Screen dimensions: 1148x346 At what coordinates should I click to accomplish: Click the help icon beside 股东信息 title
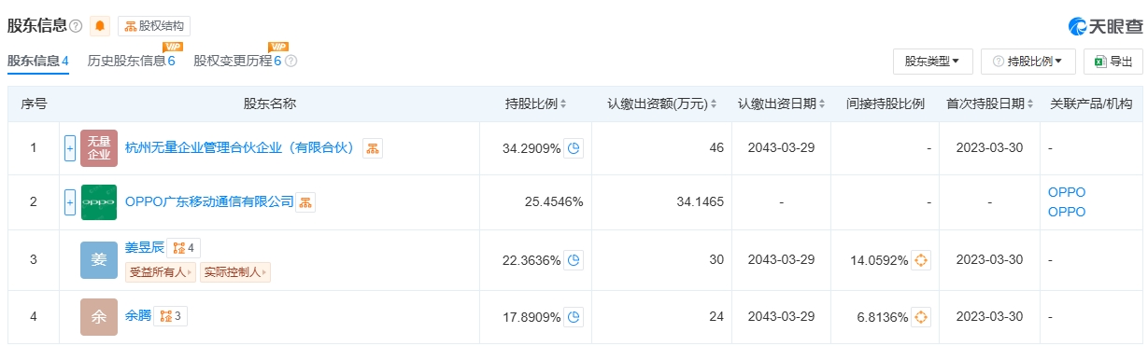pyautogui.click(x=76, y=26)
